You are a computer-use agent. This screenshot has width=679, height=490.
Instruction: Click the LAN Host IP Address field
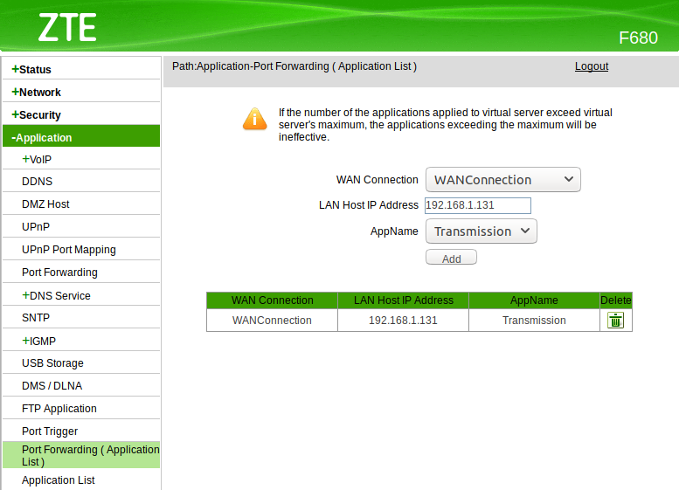coord(477,205)
